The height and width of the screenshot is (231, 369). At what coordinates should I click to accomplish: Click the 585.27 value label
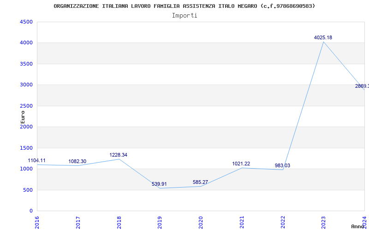(x=200, y=182)
